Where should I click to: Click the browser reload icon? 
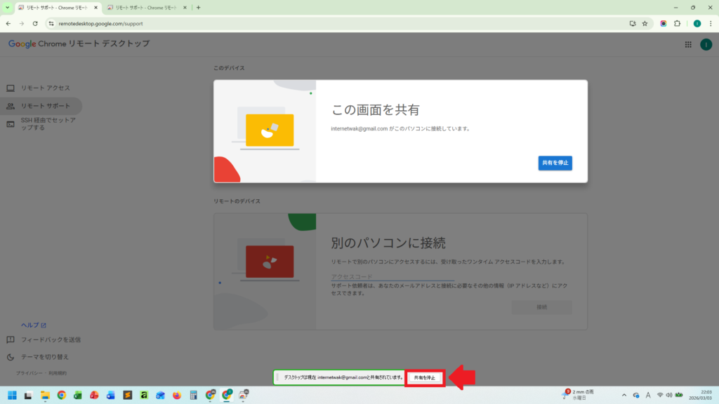coord(35,23)
